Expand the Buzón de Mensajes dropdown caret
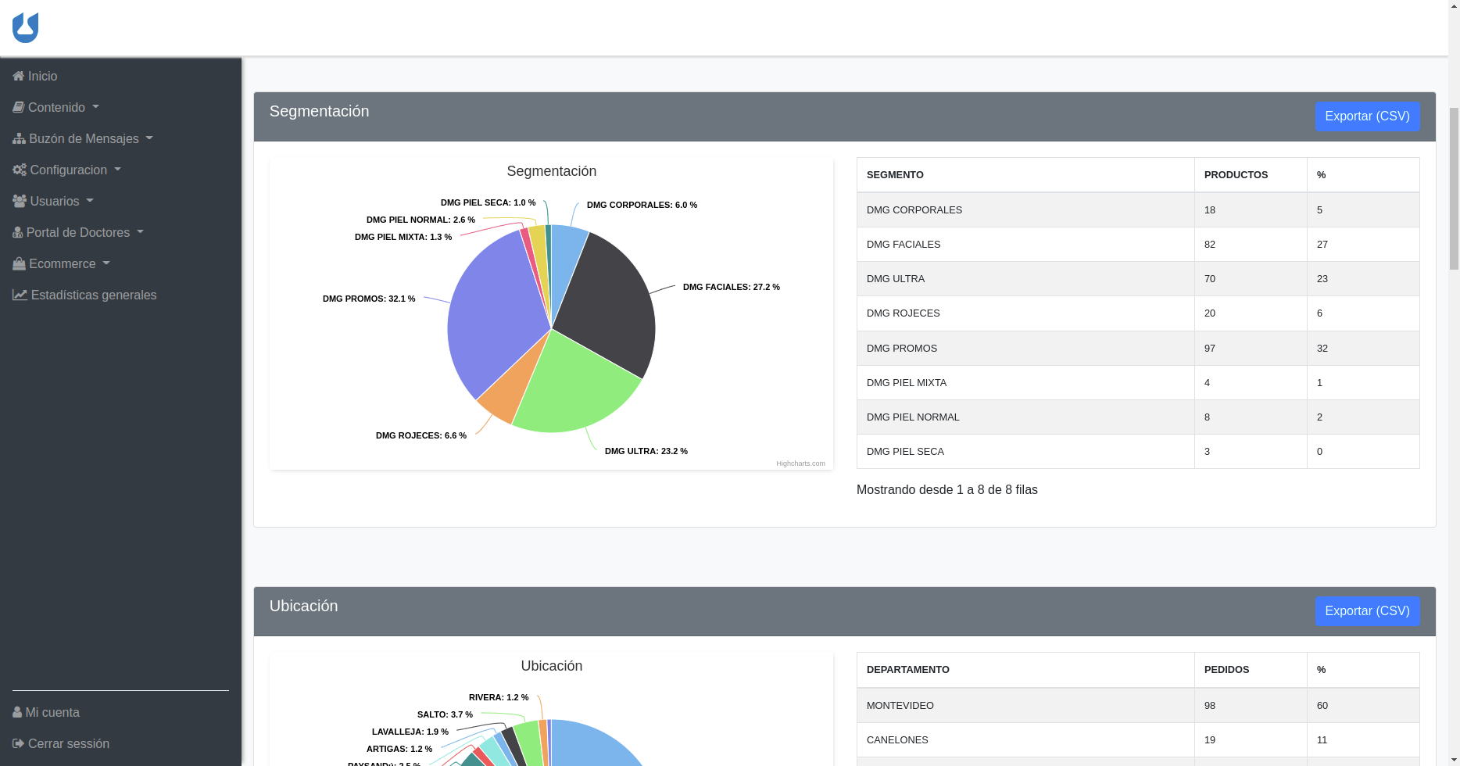 [149, 138]
